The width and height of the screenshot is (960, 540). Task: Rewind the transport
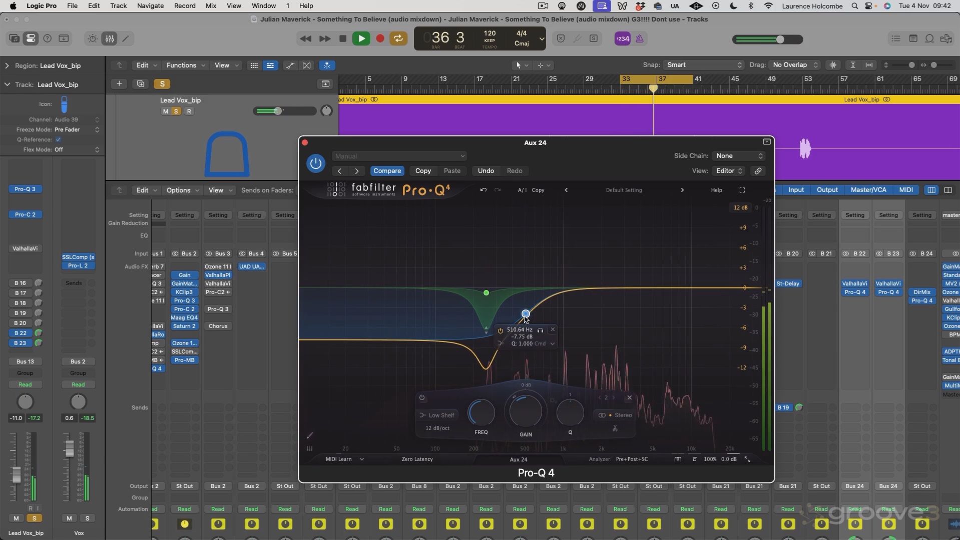tap(305, 38)
